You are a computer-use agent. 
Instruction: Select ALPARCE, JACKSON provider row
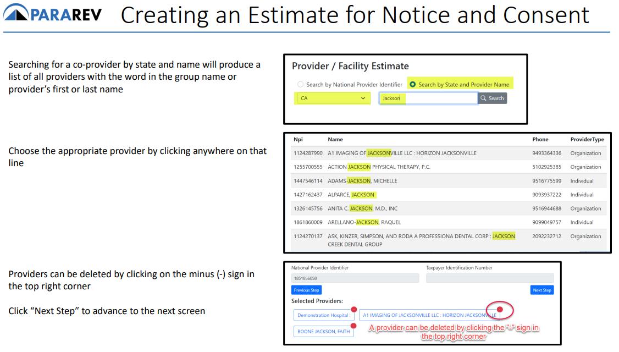[449, 195]
